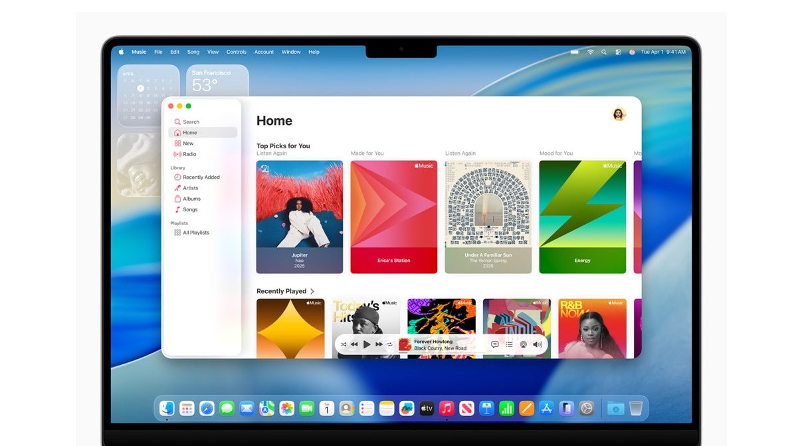Toggle shuffle in the playback bar

pos(344,344)
